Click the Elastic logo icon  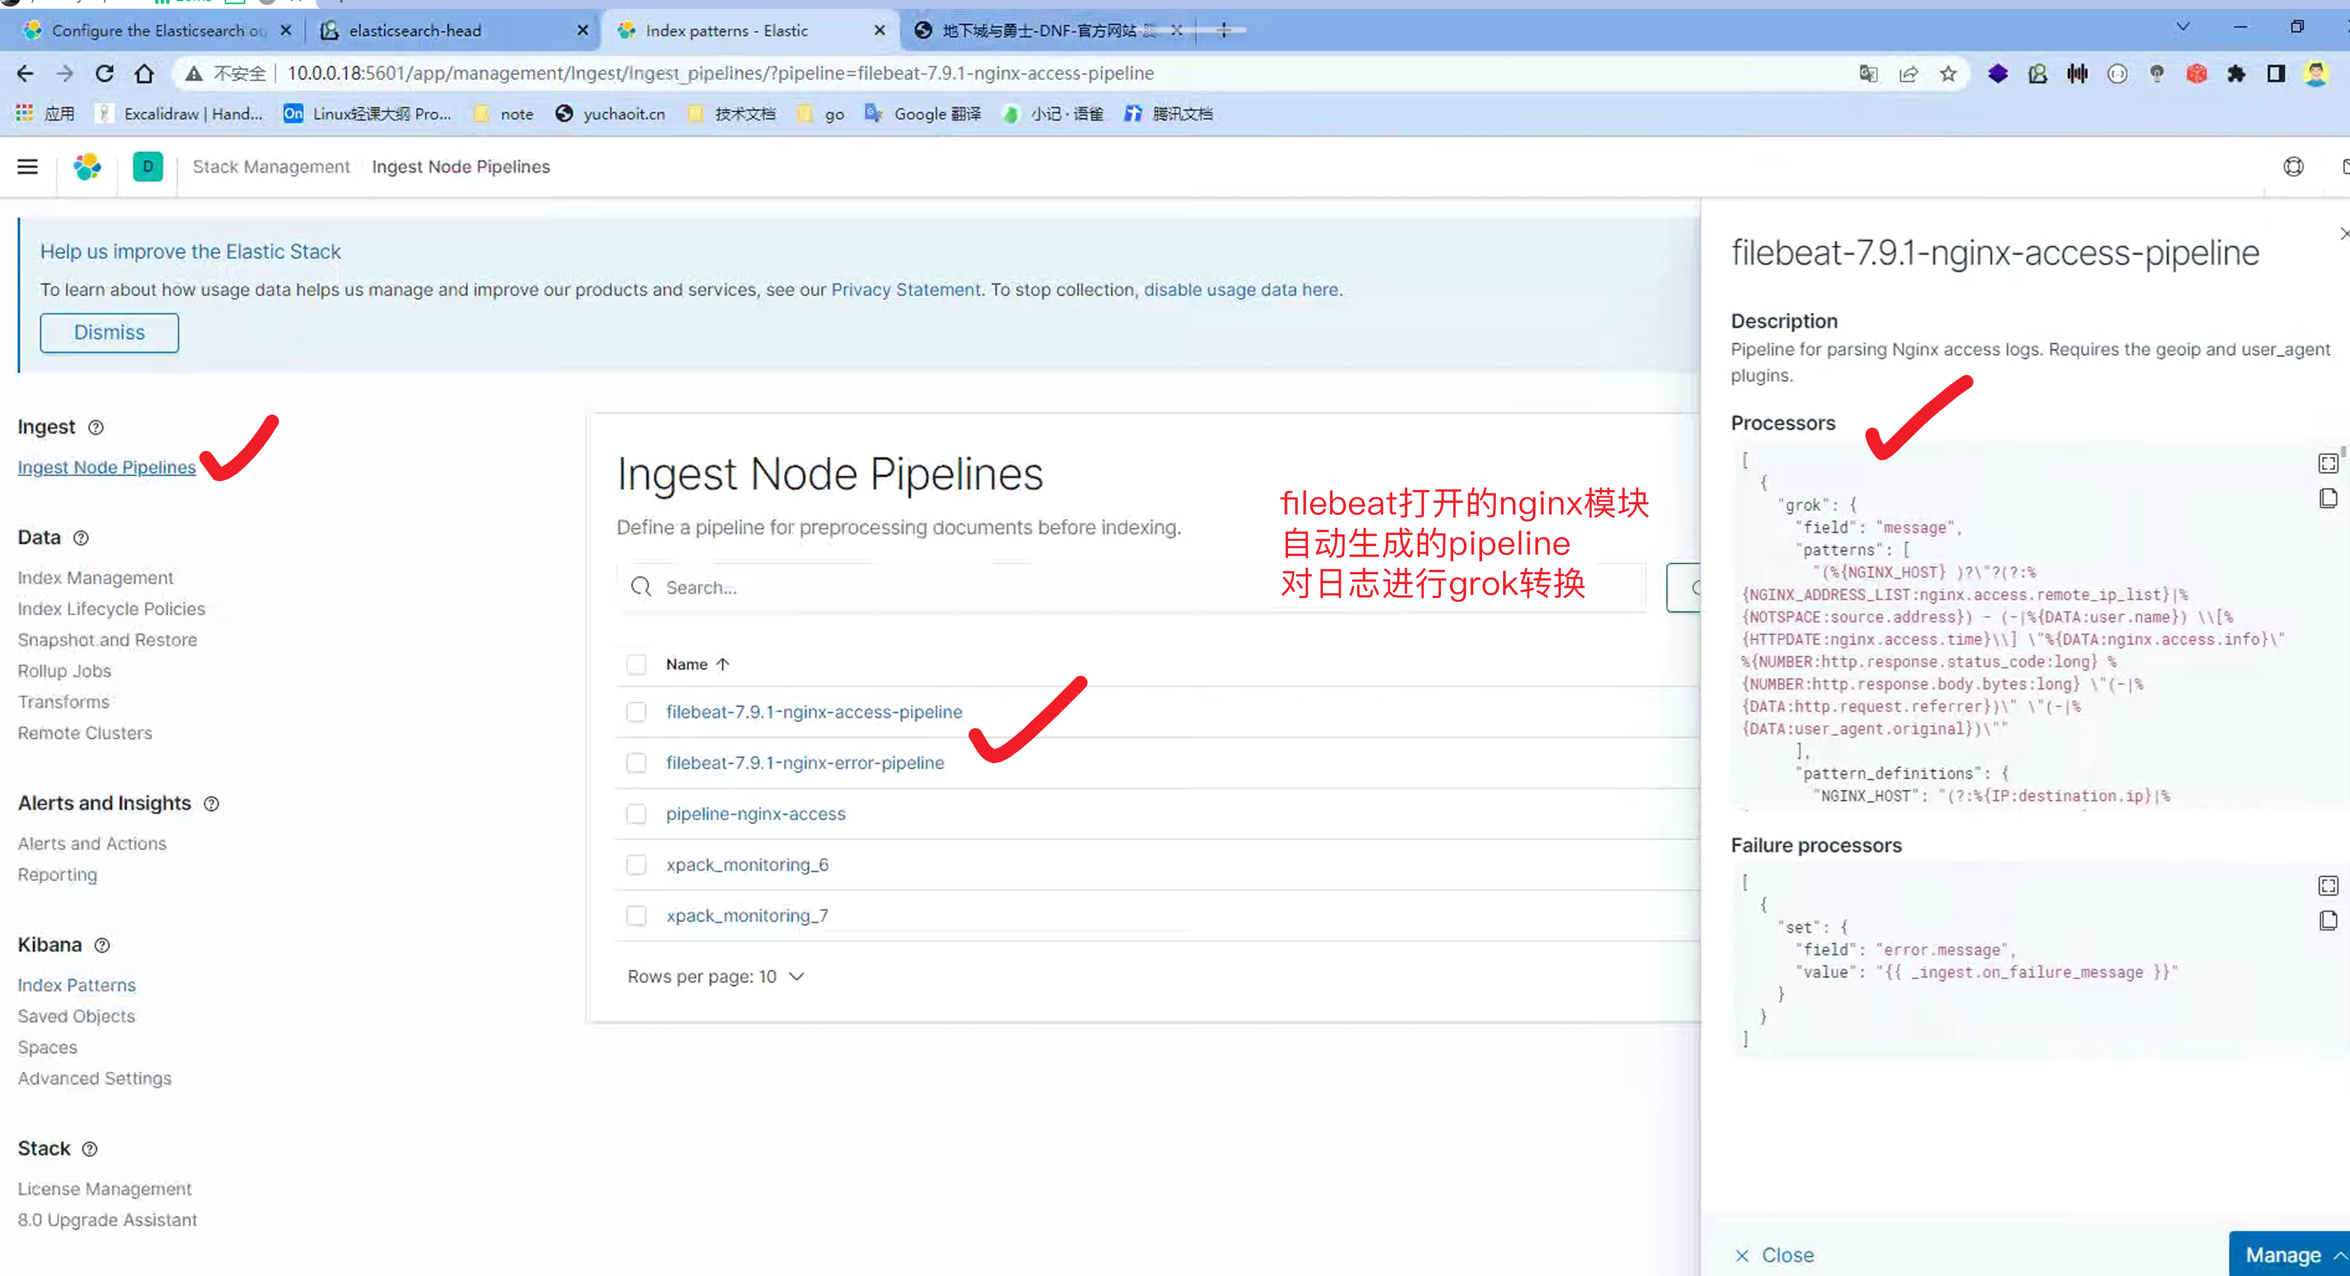click(88, 167)
